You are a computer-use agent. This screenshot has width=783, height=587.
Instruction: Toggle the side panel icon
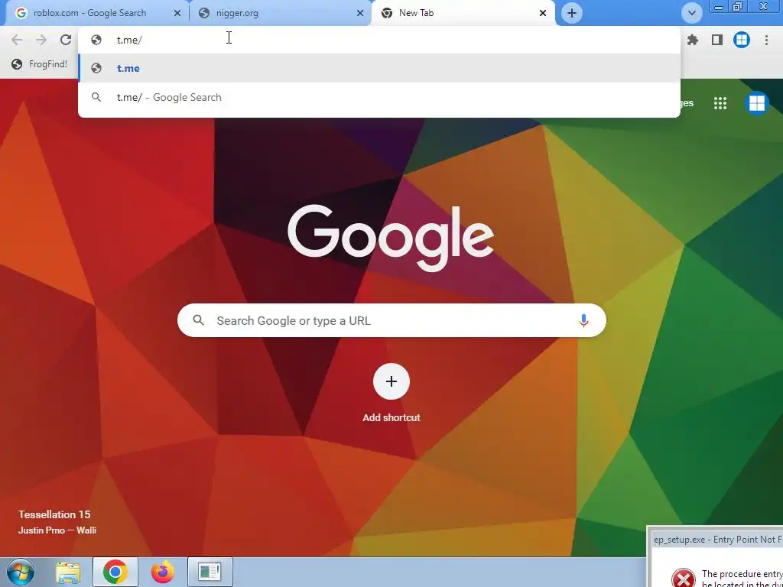[717, 40]
